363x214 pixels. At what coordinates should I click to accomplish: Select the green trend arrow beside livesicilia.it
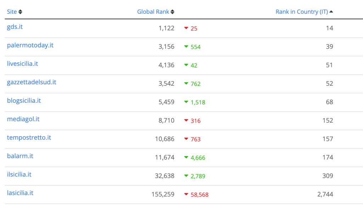point(187,65)
